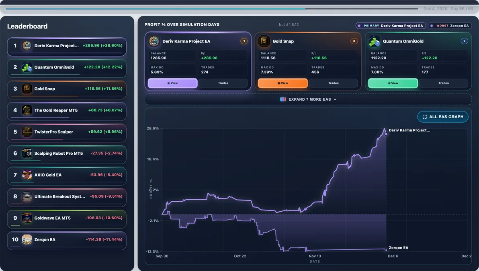
Task: Click rank badge 3 on Gold Snap card
Action: coord(354,41)
